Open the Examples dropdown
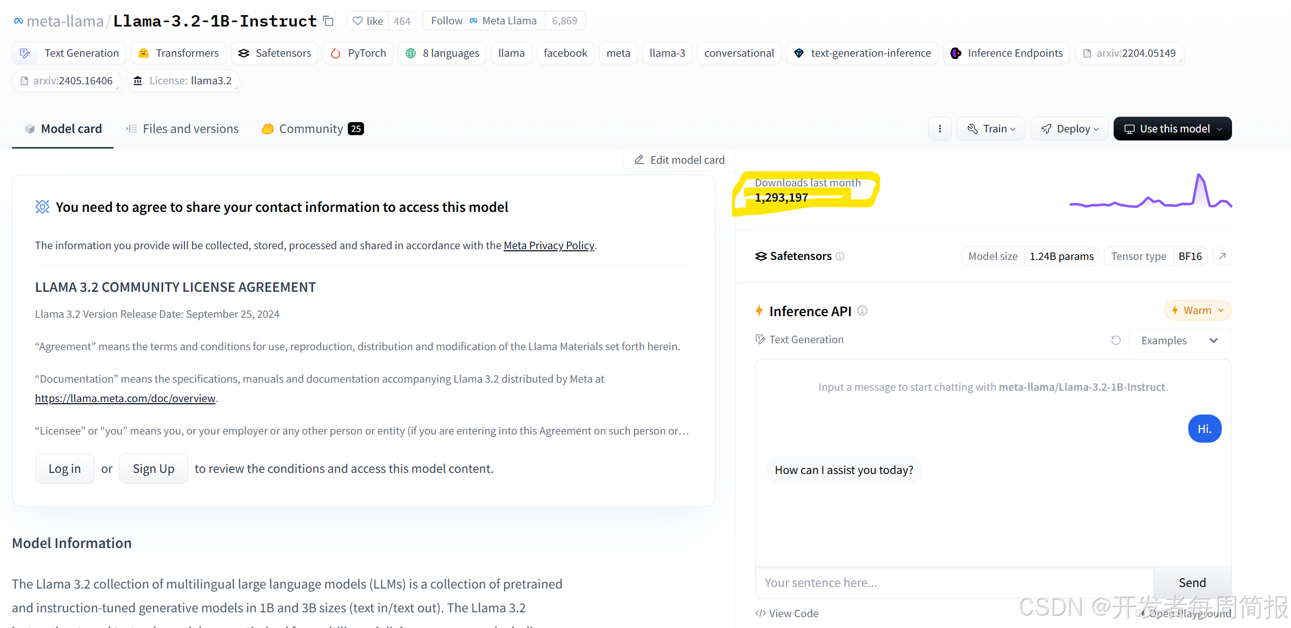Image resolution: width=1291 pixels, height=628 pixels. click(x=1179, y=340)
